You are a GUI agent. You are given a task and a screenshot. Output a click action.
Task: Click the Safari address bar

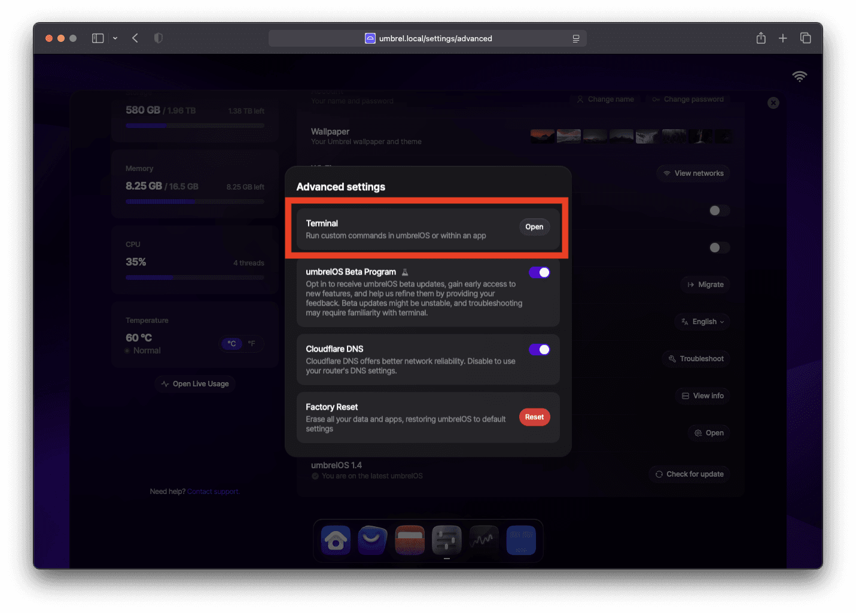click(x=428, y=38)
